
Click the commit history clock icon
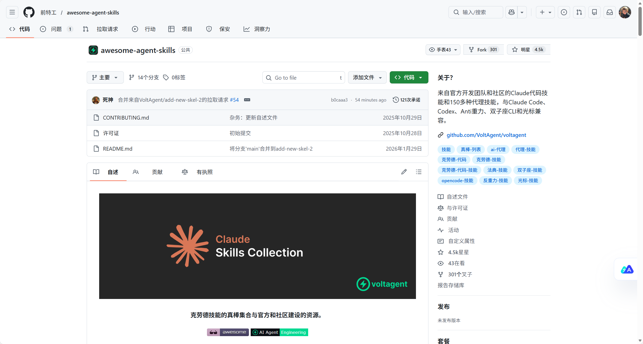(396, 100)
